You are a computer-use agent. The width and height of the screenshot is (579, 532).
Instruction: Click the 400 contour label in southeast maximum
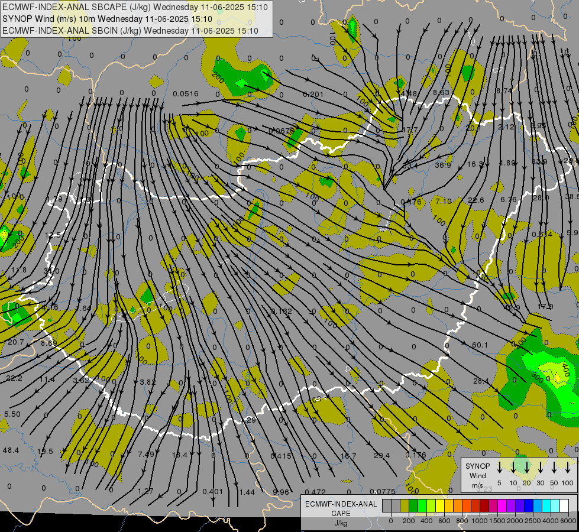566,369
